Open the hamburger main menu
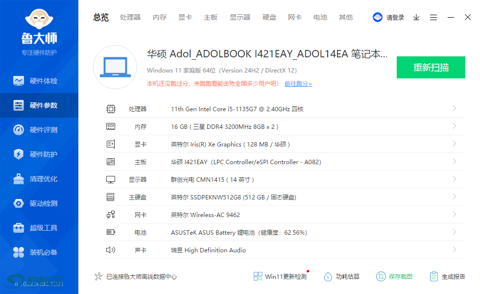 coord(433,18)
